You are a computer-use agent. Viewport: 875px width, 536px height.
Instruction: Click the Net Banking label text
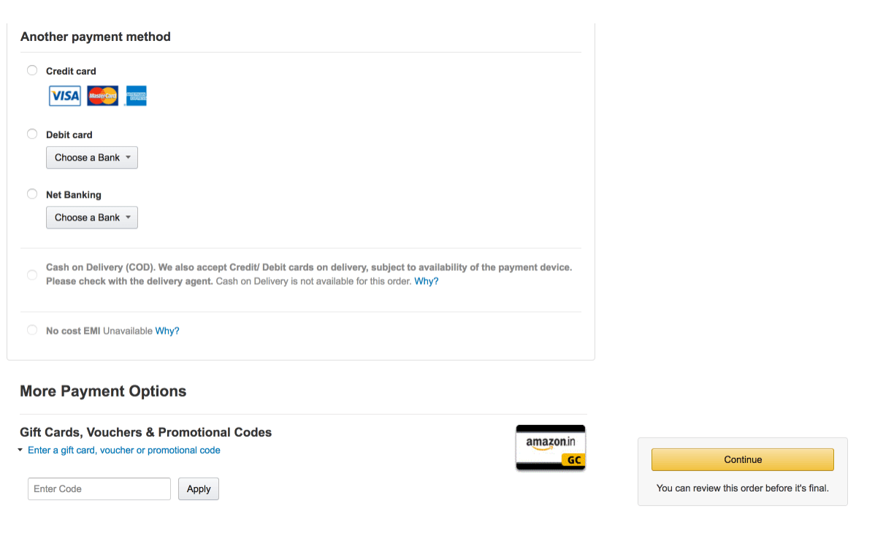74,195
